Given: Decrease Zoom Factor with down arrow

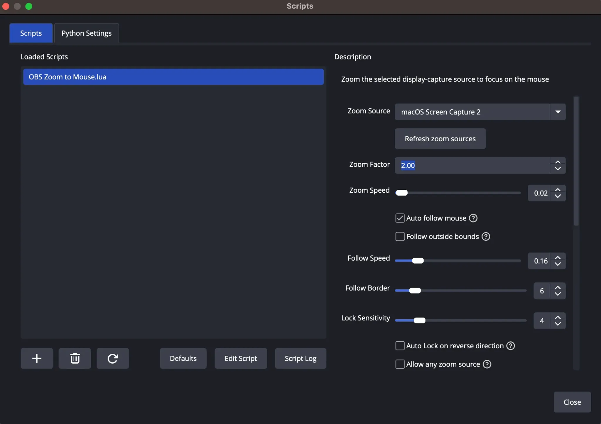Looking at the screenshot, I should [558, 169].
